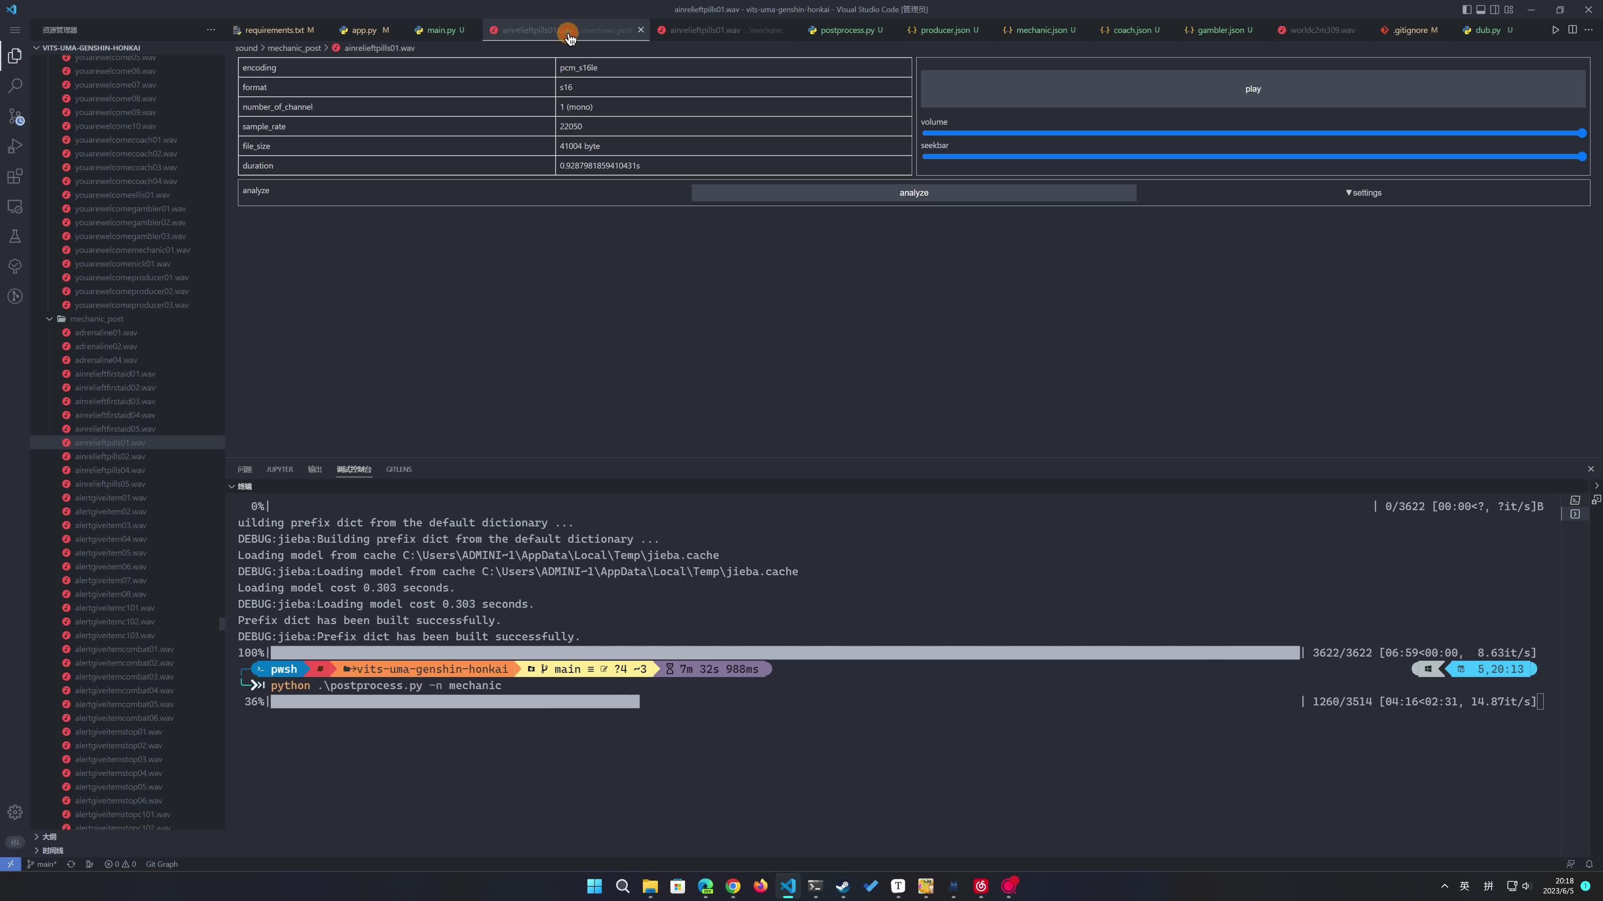Select alertgiveitem01.wav in file tree
This screenshot has height=901, width=1603.
(110, 498)
